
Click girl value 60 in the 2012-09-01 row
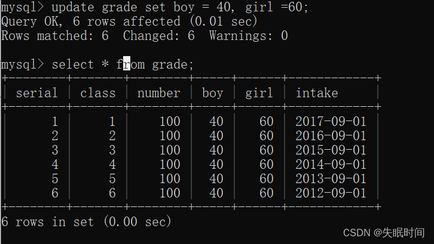266,193
